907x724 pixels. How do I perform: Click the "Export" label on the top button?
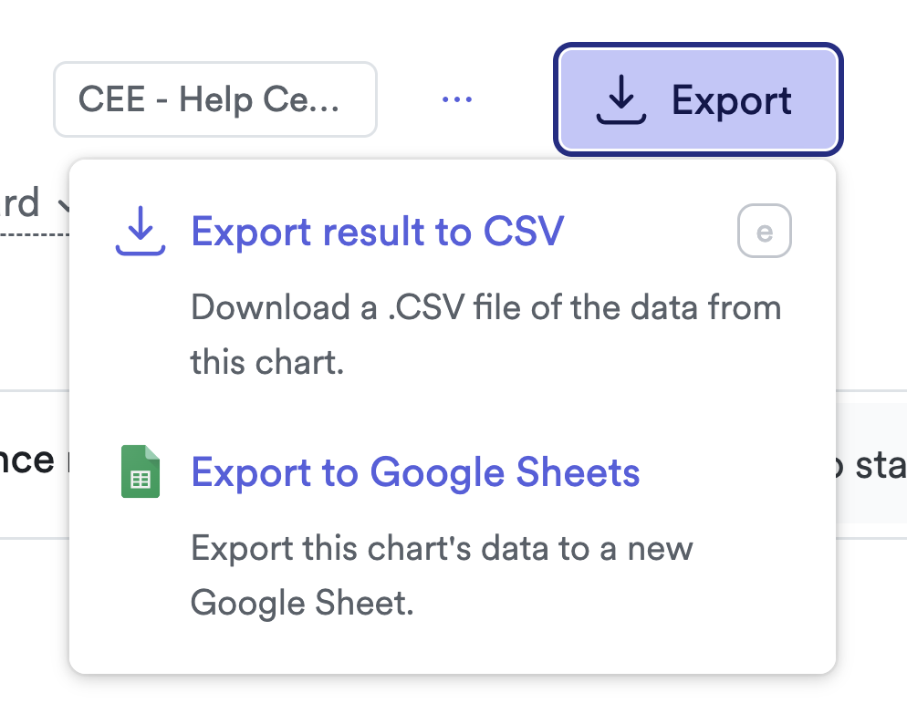coord(732,99)
